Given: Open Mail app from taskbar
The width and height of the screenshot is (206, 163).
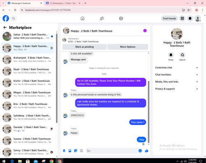Looking at the screenshot, I should pos(36,161).
